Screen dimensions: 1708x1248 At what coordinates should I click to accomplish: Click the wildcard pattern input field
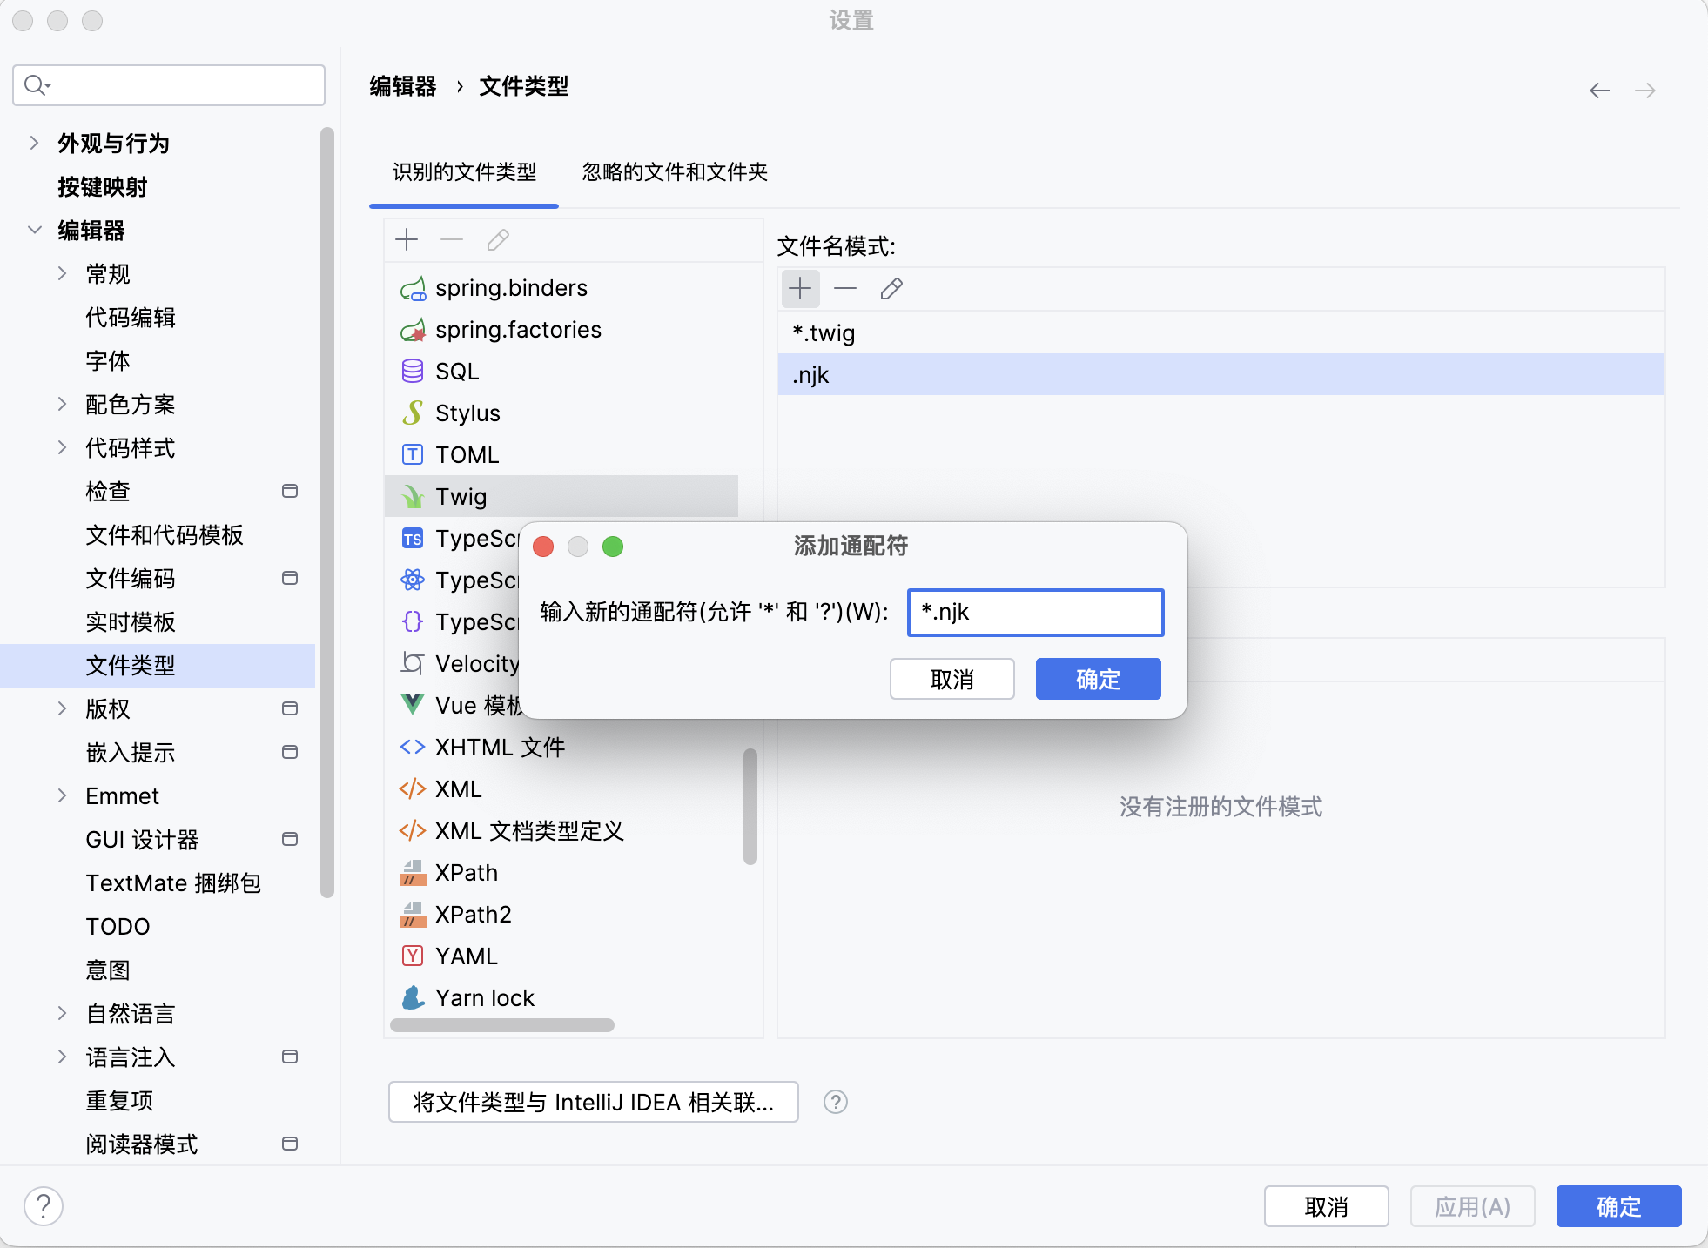pyautogui.click(x=1035, y=612)
